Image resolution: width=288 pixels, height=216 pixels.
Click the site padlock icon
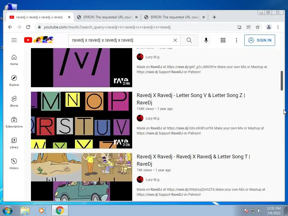tap(39, 27)
